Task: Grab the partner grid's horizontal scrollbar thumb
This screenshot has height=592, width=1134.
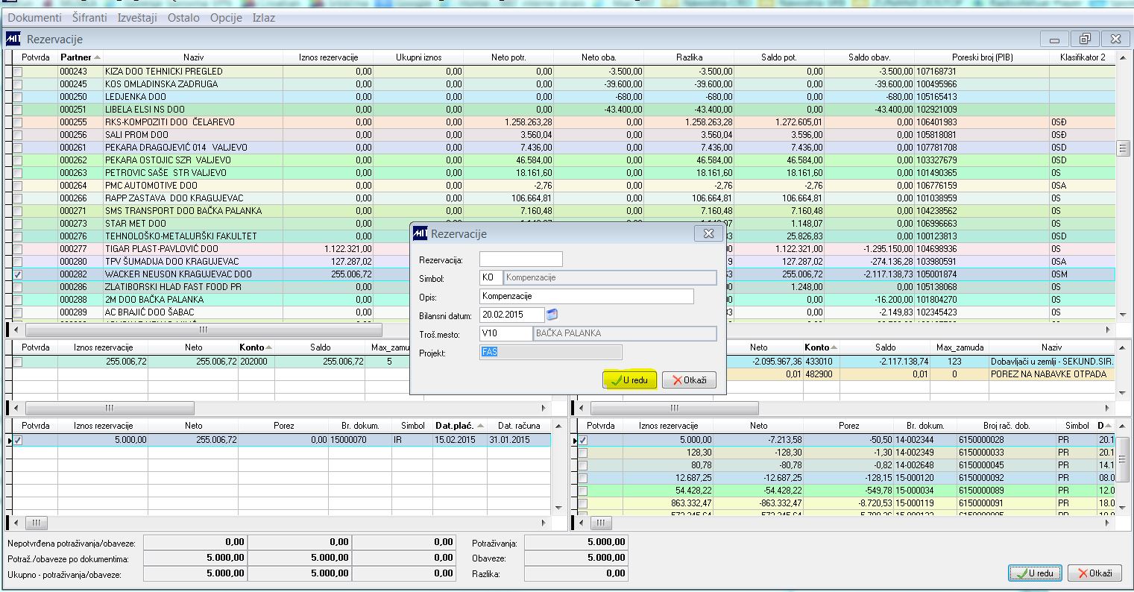Action: [204, 329]
